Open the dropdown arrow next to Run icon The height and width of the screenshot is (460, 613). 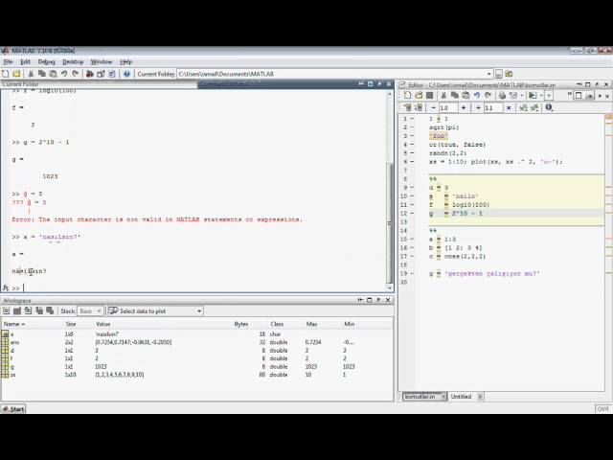pyautogui.click(x=541, y=95)
